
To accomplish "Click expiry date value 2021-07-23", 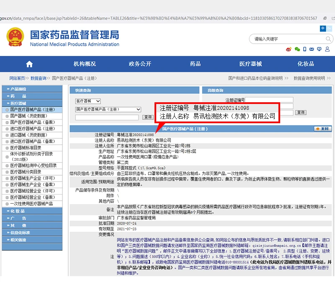I will point(126,229).
